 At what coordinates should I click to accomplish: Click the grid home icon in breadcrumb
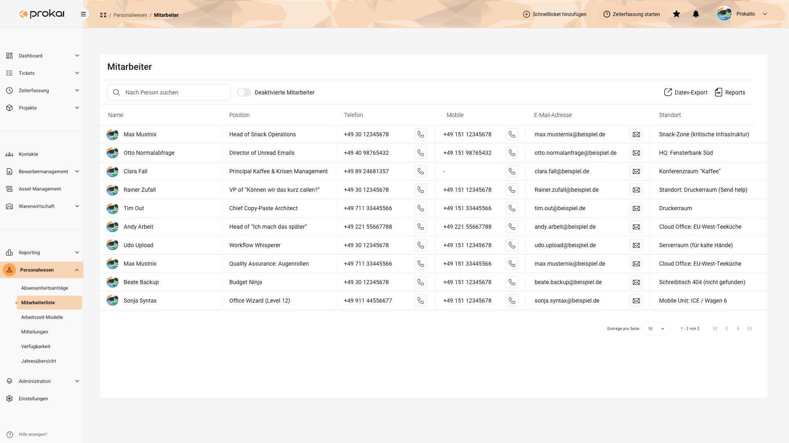(x=103, y=15)
